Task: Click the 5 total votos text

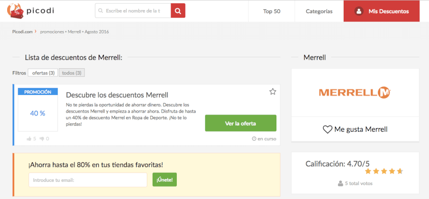Action: (x=358, y=183)
